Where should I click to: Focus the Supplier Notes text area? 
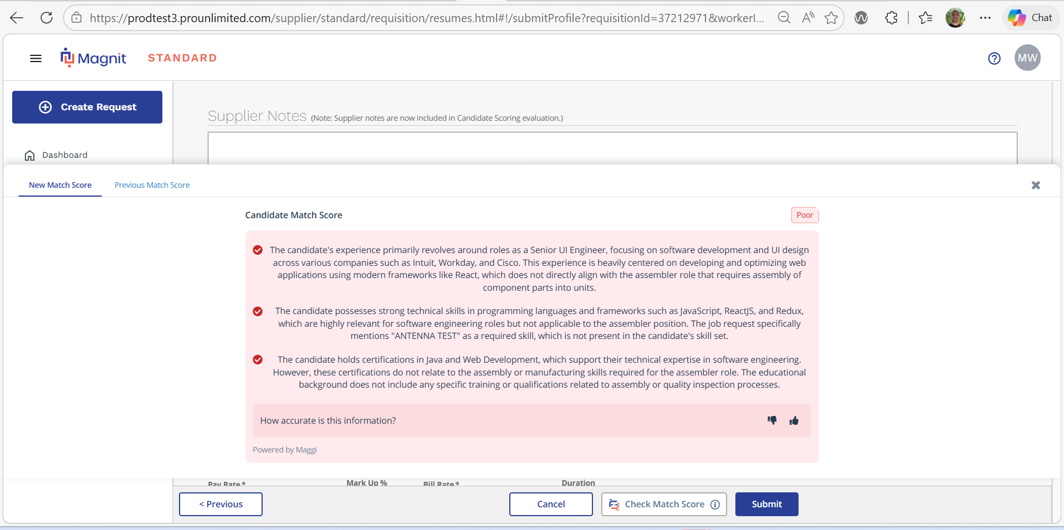[612, 148]
